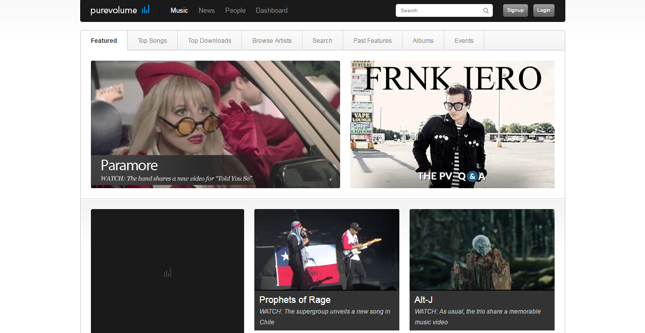Viewport: 645px width, 333px height.
Task: Switch to Browse Artists tab
Action: tap(272, 41)
